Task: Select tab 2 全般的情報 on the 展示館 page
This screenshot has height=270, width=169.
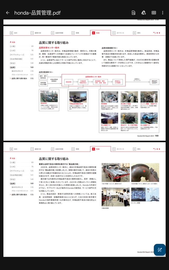Action: (x=57, y=149)
